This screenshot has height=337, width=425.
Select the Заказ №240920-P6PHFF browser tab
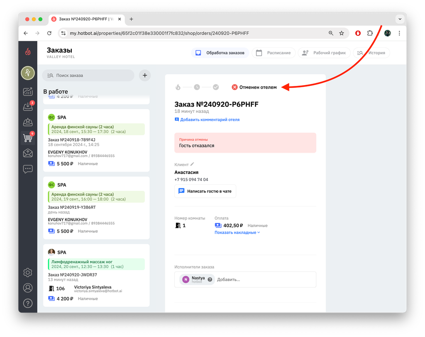point(86,19)
